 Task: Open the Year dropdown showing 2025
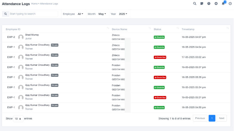pos(123,14)
